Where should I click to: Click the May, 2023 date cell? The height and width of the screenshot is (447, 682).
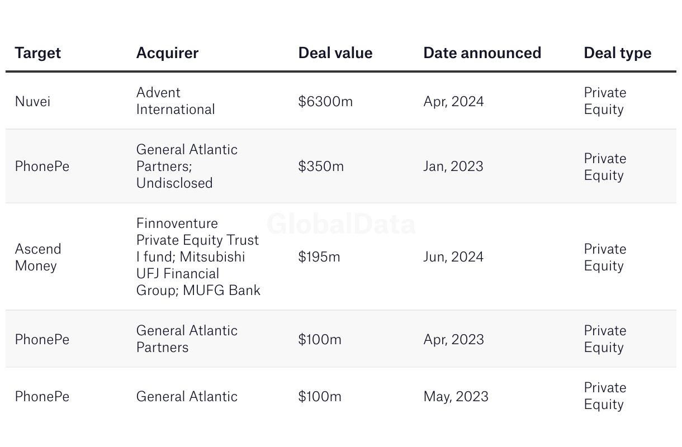pos(456,397)
